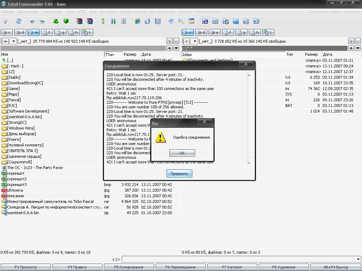Image resolution: width=362 pixels, height=271 pixels.
Task: Click the last folder-view icon in the toolbar
Action: click(256, 22)
